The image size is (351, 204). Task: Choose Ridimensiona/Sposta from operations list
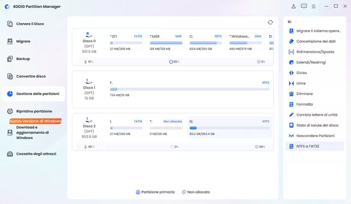coord(315,52)
